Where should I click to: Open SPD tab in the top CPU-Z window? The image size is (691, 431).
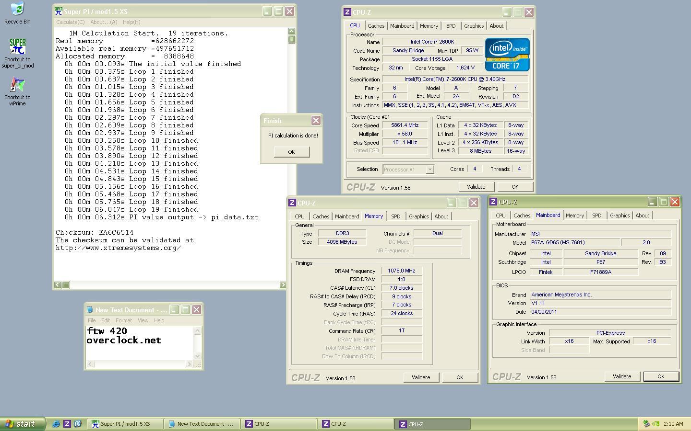pos(451,26)
